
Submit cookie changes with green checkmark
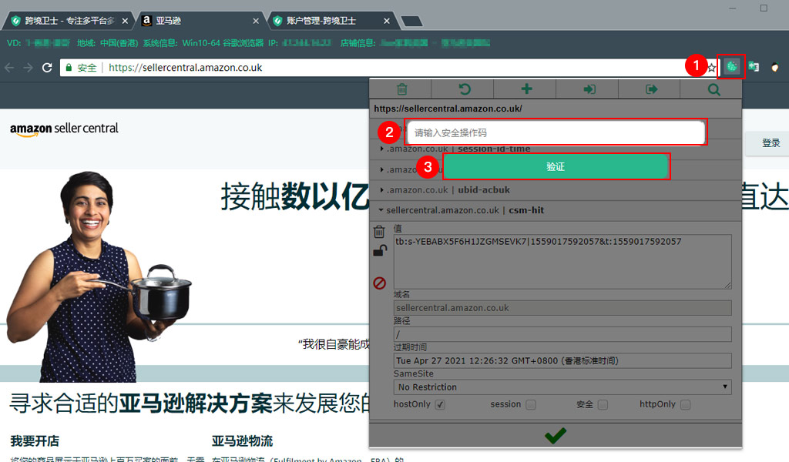[x=556, y=435]
